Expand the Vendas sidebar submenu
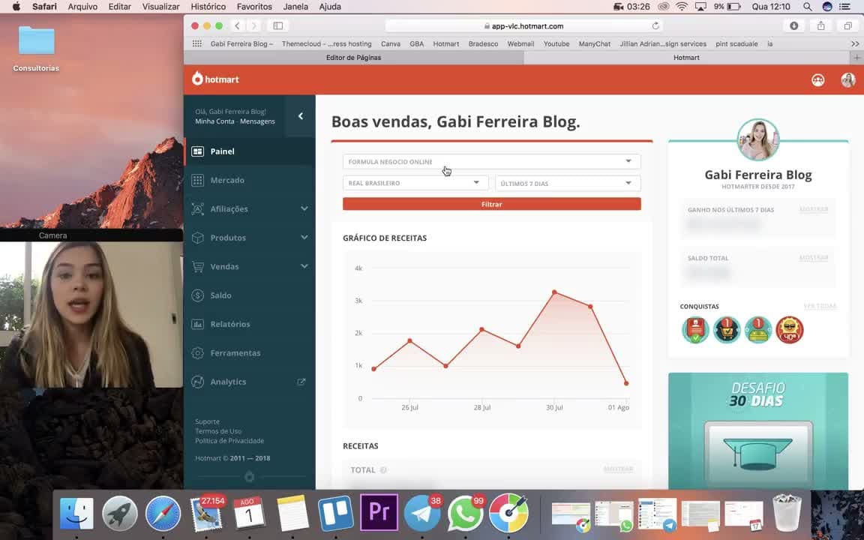Image resolution: width=864 pixels, height=540 pixels. point(304,266)
